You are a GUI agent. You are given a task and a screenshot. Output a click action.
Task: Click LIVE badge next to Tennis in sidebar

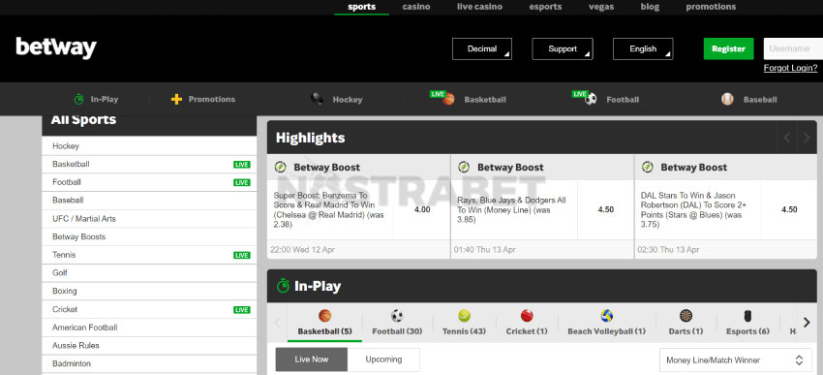pyautogui.click(x=242, y=255)
